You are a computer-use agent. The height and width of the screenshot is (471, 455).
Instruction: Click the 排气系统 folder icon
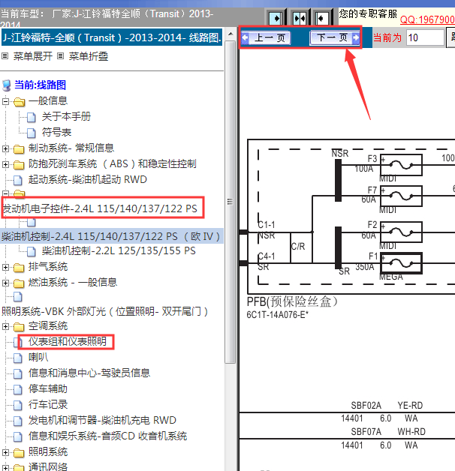pos(19,267)
